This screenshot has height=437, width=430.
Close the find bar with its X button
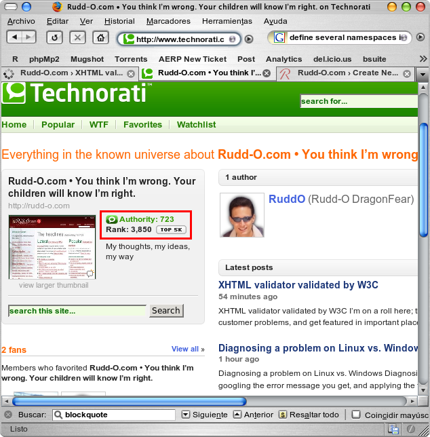[8, 415]
